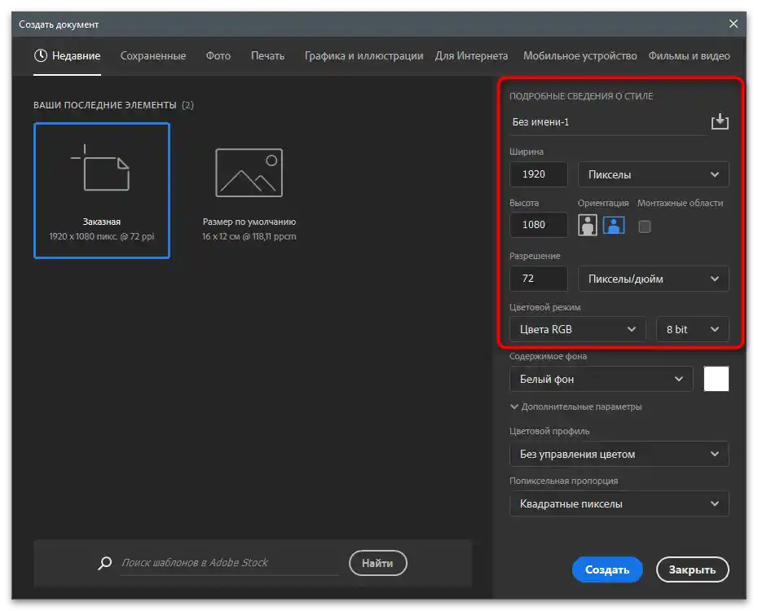
Task: Select portrait orientation icon
Action: point(588,225)
